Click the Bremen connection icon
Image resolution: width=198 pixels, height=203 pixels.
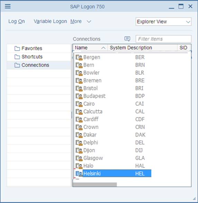pyautogui.click(x=79, y=81)
